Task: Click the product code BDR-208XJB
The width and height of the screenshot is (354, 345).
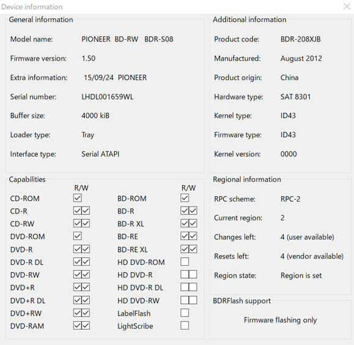Action: point(300,39)
